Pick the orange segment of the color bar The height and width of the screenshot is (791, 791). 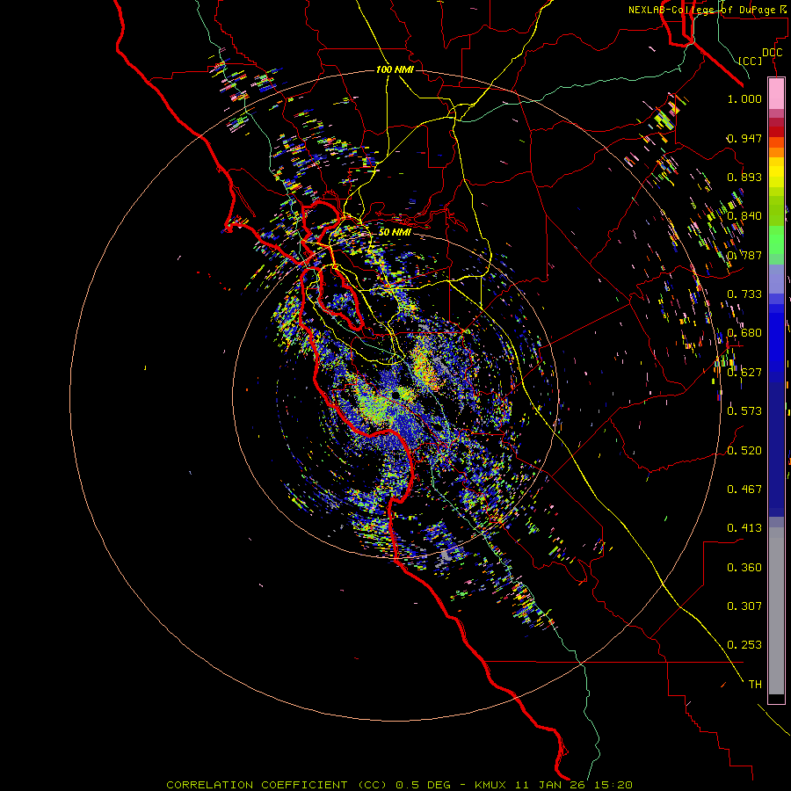(x=776, y=151)
